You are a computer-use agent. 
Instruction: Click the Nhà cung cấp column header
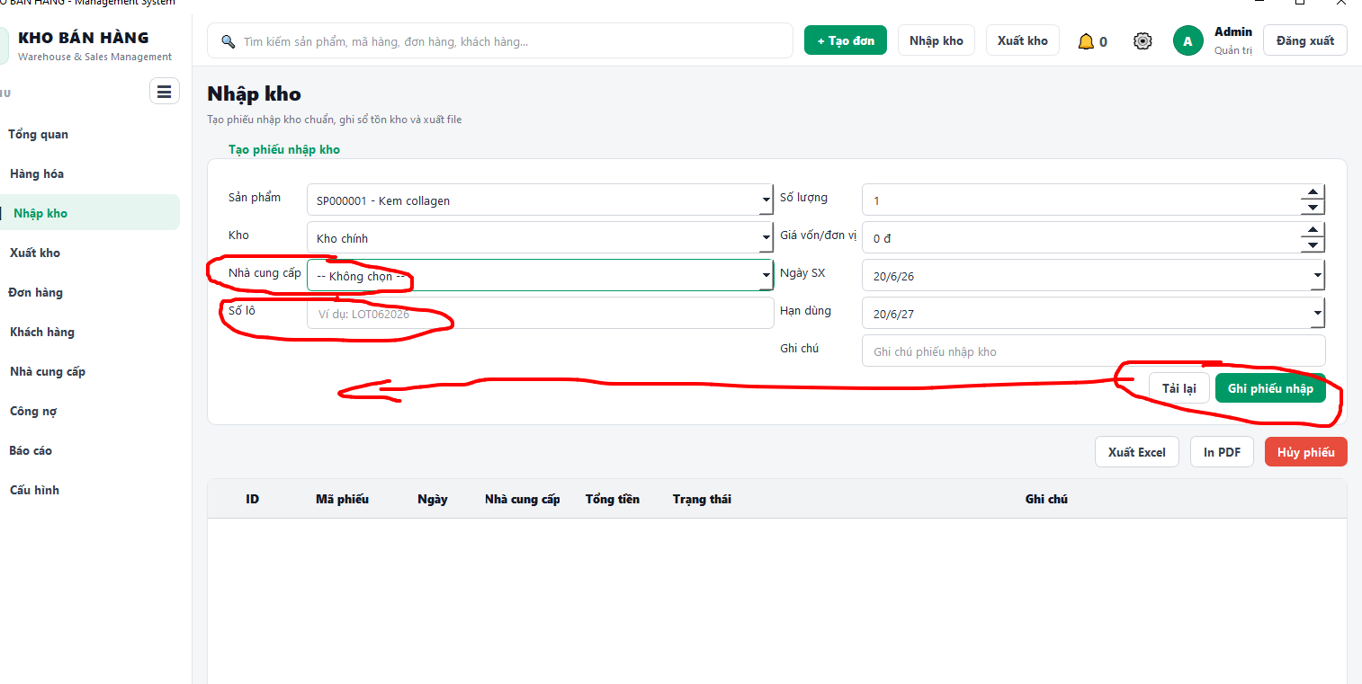coord(523,499)
